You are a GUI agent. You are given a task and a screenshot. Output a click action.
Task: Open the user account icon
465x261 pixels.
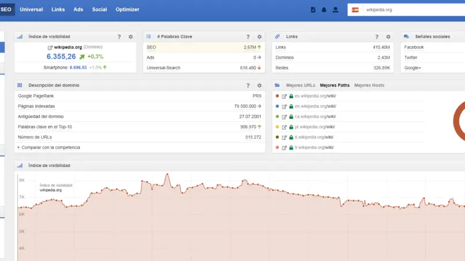point(336,10)
